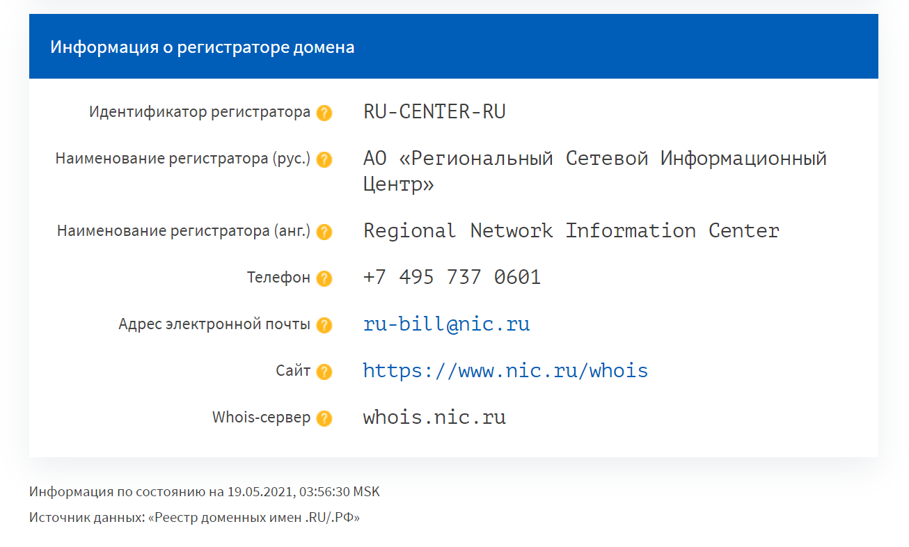This screenshot has width=909, height=547.
Task: Click help icon beside Наименование регистратора (анг.)
Action: pyautogui.click(x=324, y=232)
